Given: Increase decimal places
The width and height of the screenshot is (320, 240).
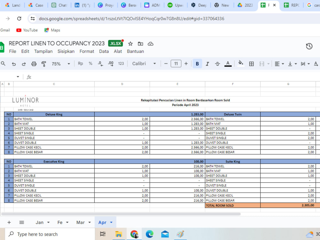Looking at the screenshot, I should pyautogui.click(x=111, y=64).
